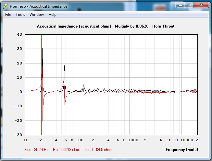Click 'Acoustical Impedance (acoustical ohms)' chart title
This screenshot has height=161, width=212.
point(74,26)
